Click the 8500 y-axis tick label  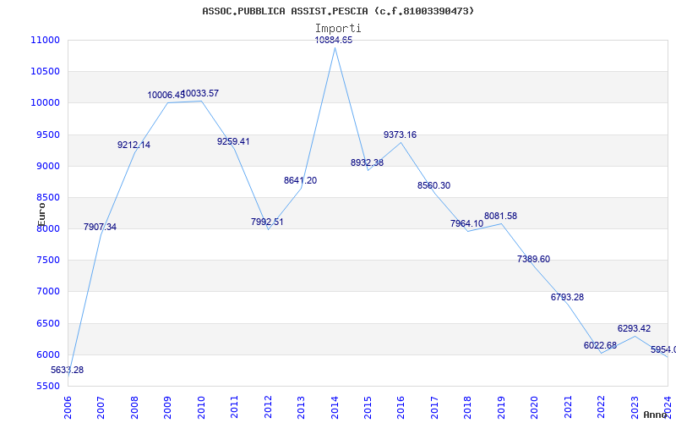pos(48,197)
